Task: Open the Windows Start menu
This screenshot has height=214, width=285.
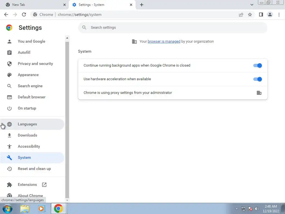Action: tap(8, 208)
